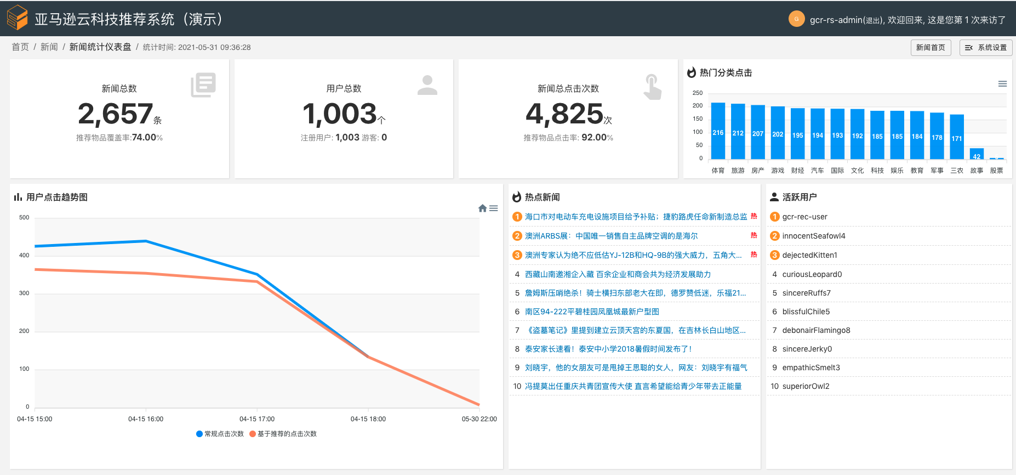This screenshot has width=1016, height=475.
Task: Open news 澳洲专家认为绝不应低估YJ-12B
Action: pos(633,255)
